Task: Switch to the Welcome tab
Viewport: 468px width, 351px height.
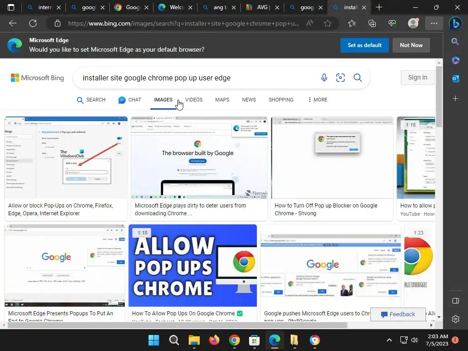Action: pos(175,7)
